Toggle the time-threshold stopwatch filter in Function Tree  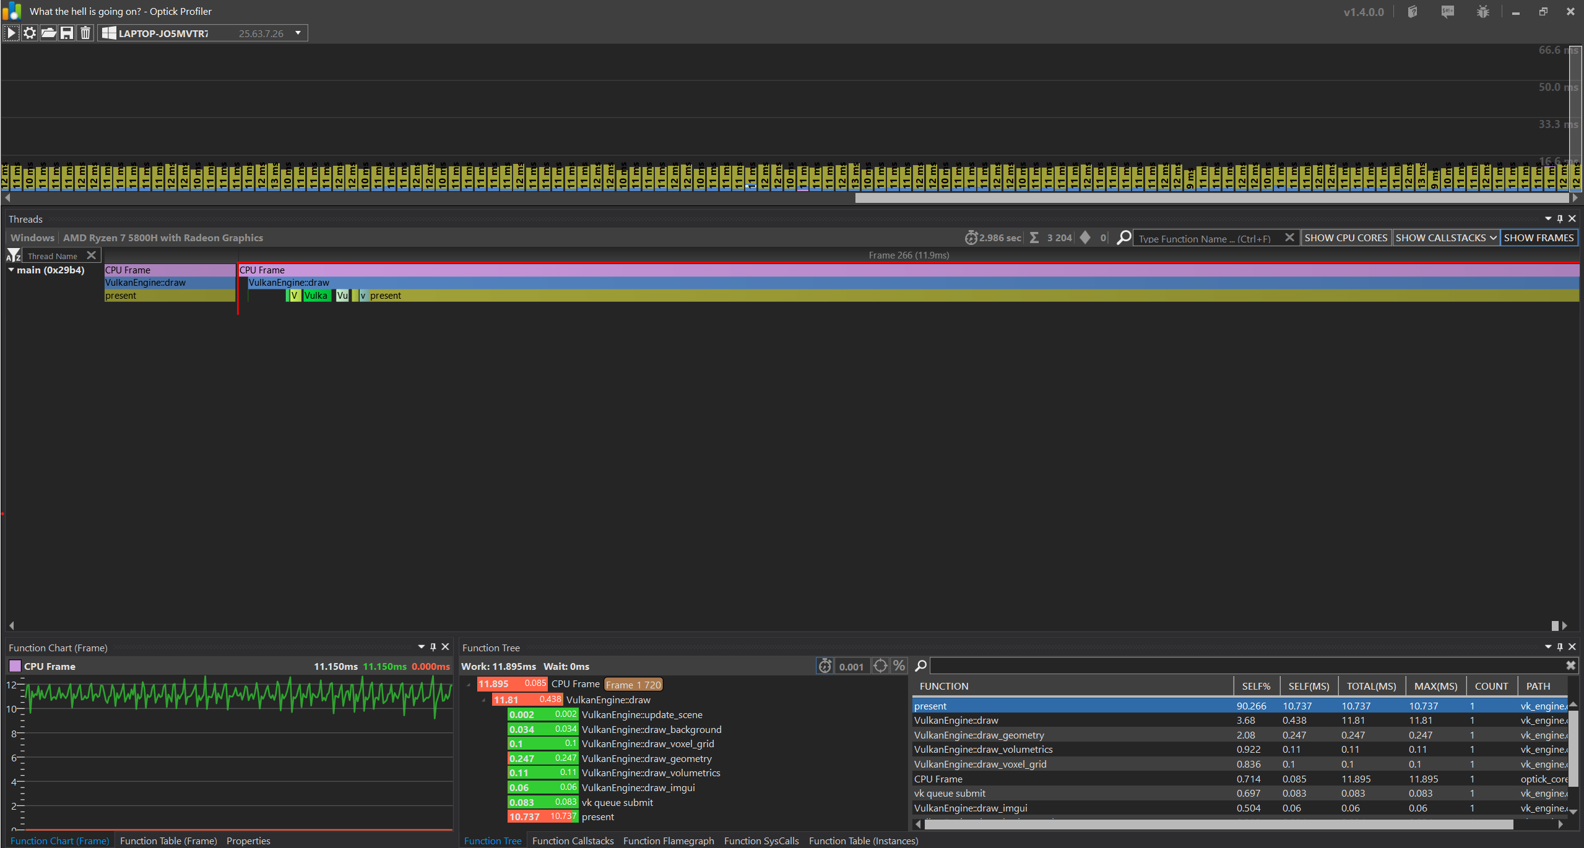825,666
